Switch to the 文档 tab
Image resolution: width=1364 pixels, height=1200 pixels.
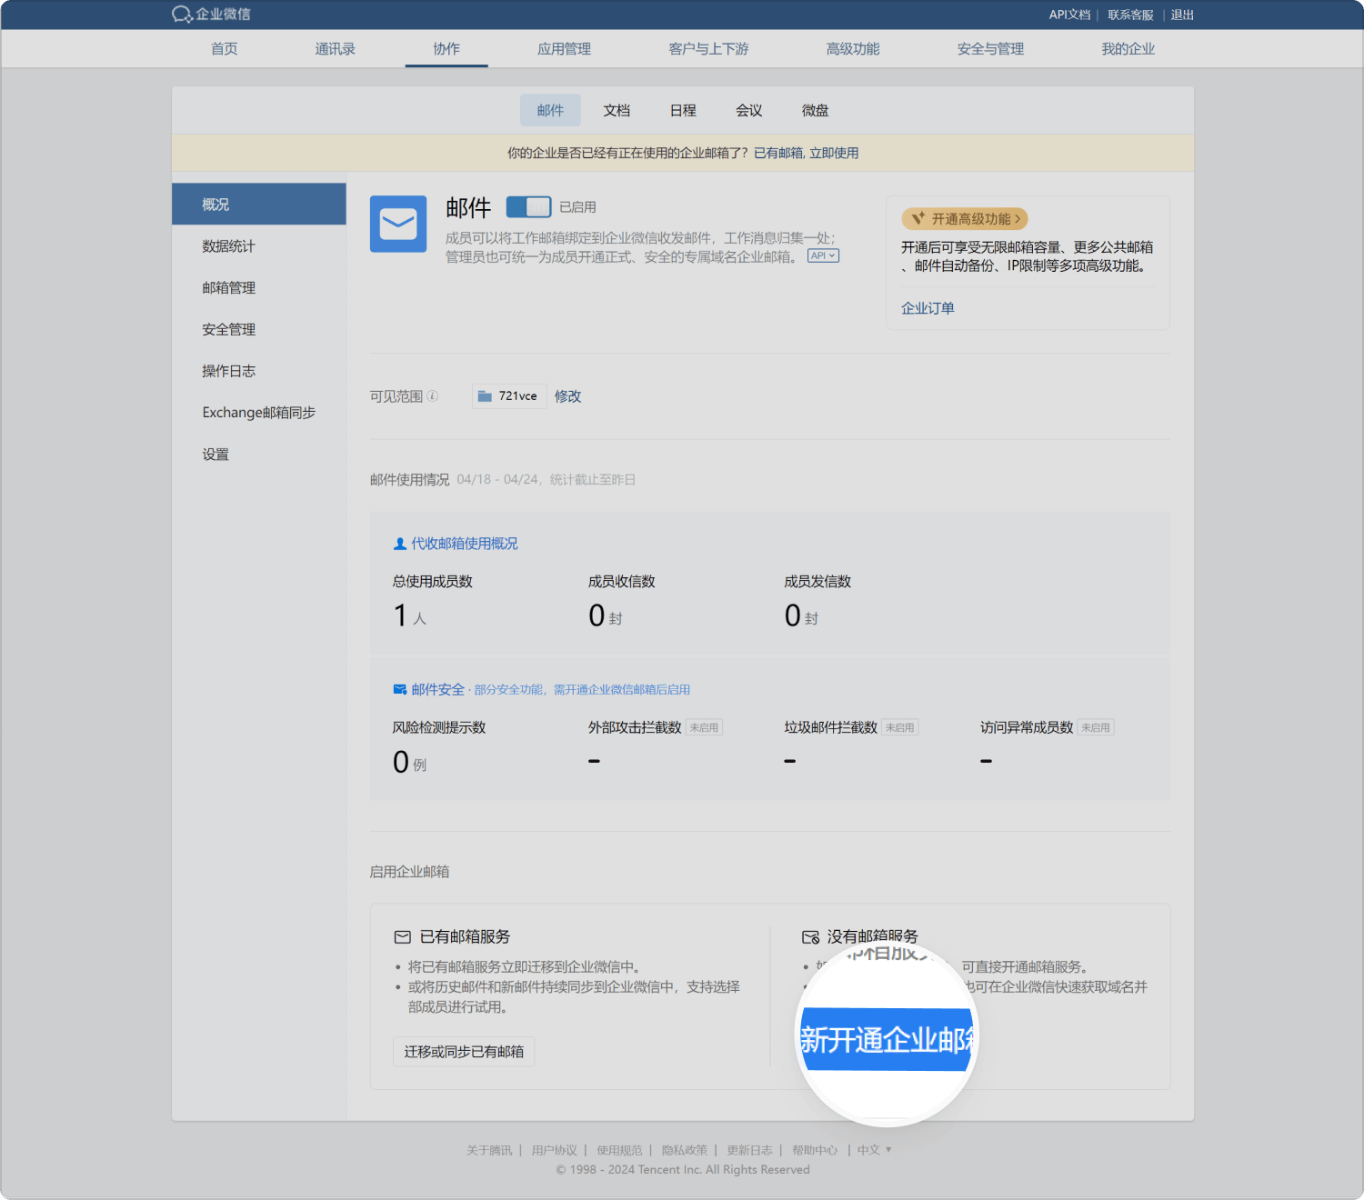(617, 110)
